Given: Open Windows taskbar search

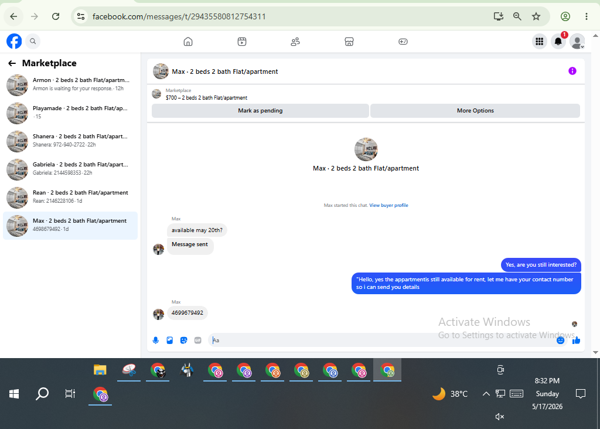Looking at the screenshot, I should [42, 394].
